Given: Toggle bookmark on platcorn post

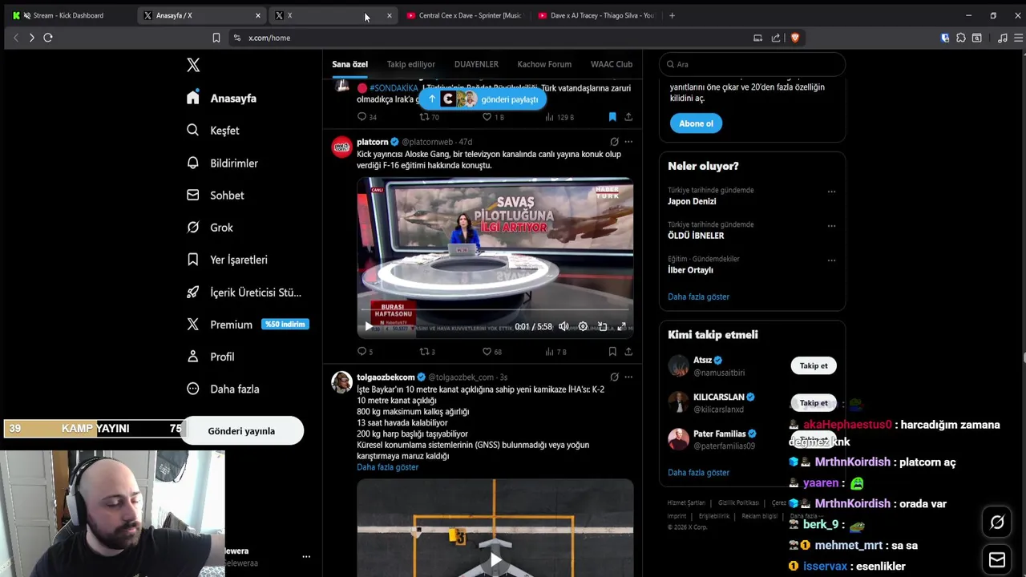Looking at the screenshot, I should click(612, 351).
